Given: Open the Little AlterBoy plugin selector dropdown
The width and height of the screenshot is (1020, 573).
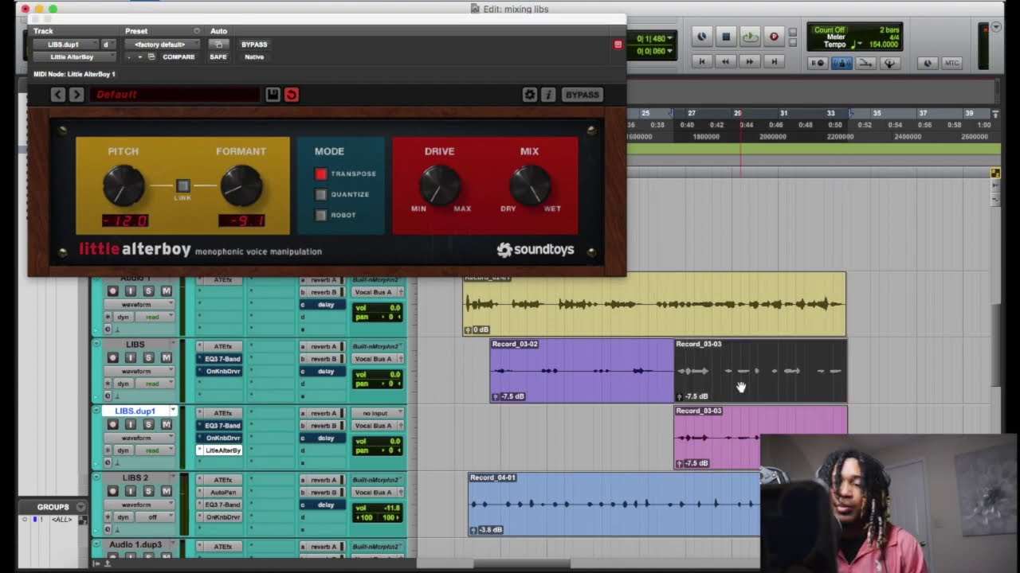Looking at the screenshot, I should (x=75, y=57).
